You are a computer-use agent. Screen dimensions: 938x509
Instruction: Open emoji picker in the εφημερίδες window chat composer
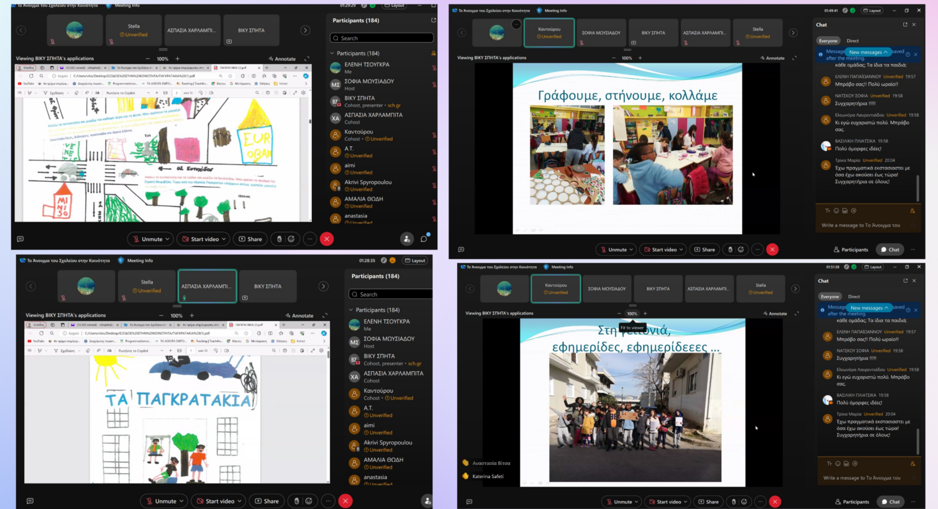point(838,464)
